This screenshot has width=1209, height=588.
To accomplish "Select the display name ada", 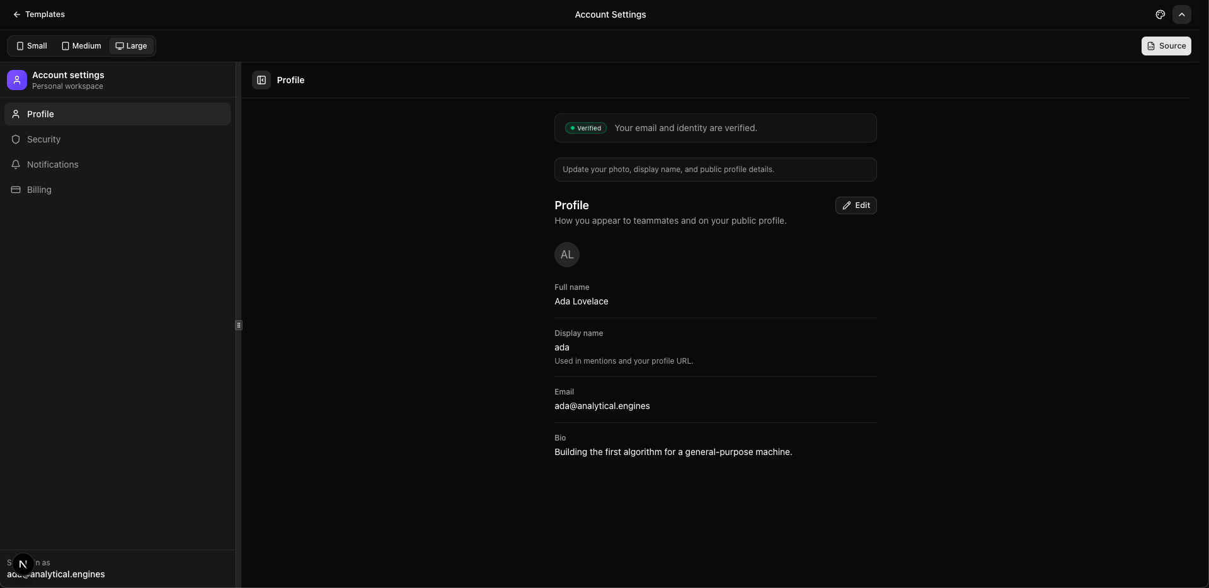I will tap(562, 347).
